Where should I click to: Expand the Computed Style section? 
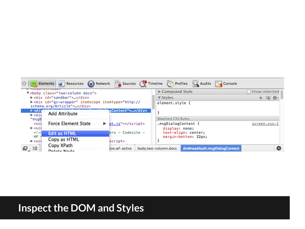click(x=159, y=92)
